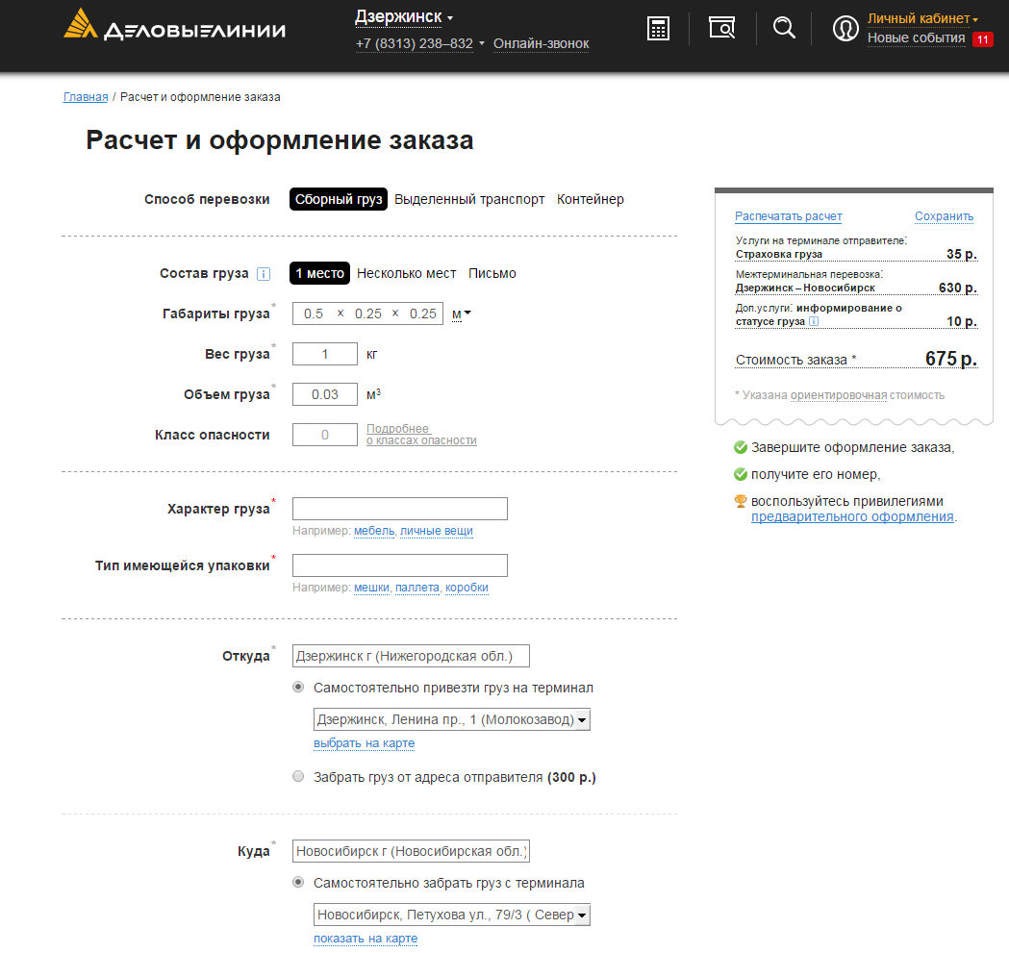Open the dimension units dropdown (м)
Viewport: 1009px width, 953px height.
pyautogui.click(x=462, y=313)
